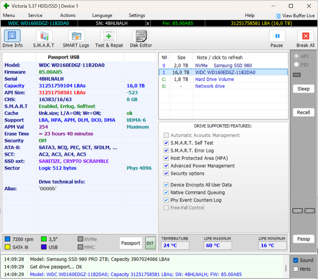
Task: Toggle Security options checkbox
Action: tap(166, 173)
